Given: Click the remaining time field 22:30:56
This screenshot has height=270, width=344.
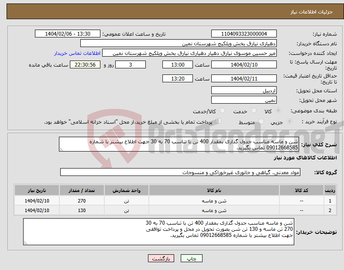Looking at the screenshot, I should click(x=85, y=64).
